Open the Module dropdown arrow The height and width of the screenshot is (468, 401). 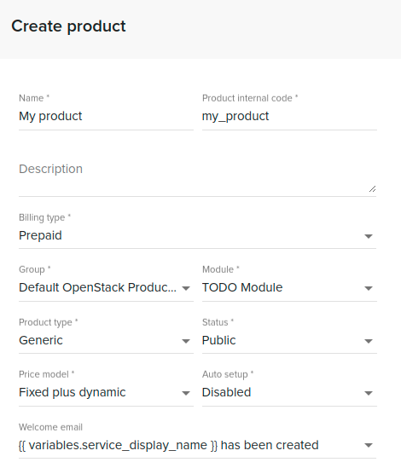point(369,288)
